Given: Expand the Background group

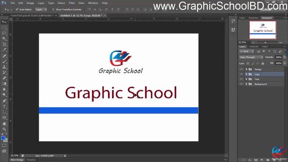Looking at the screenshot, I should pos(247,84).
